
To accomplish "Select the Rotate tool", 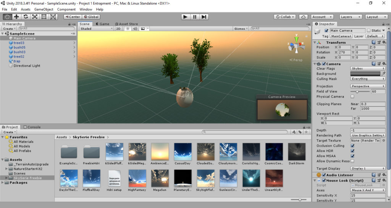I will coord(26,17).
